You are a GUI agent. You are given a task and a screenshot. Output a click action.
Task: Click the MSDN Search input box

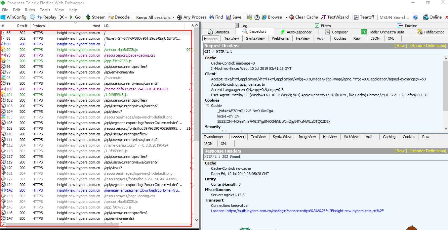394,17
